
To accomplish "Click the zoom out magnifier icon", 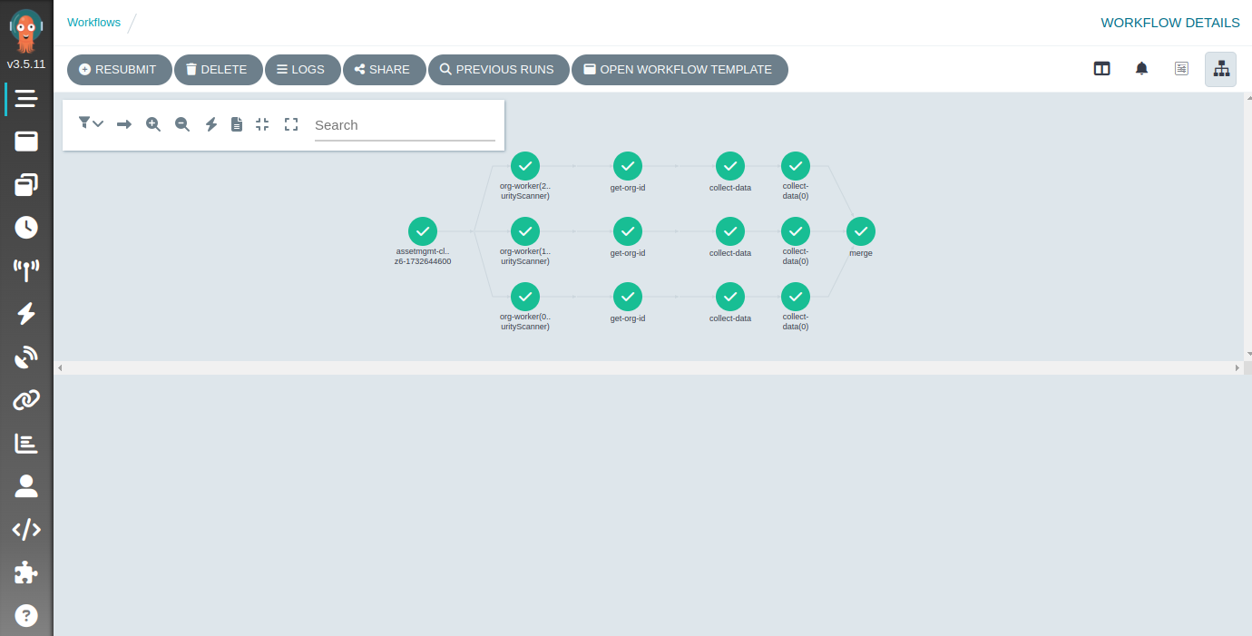I will pyautogui.click(x=182, y=124).
